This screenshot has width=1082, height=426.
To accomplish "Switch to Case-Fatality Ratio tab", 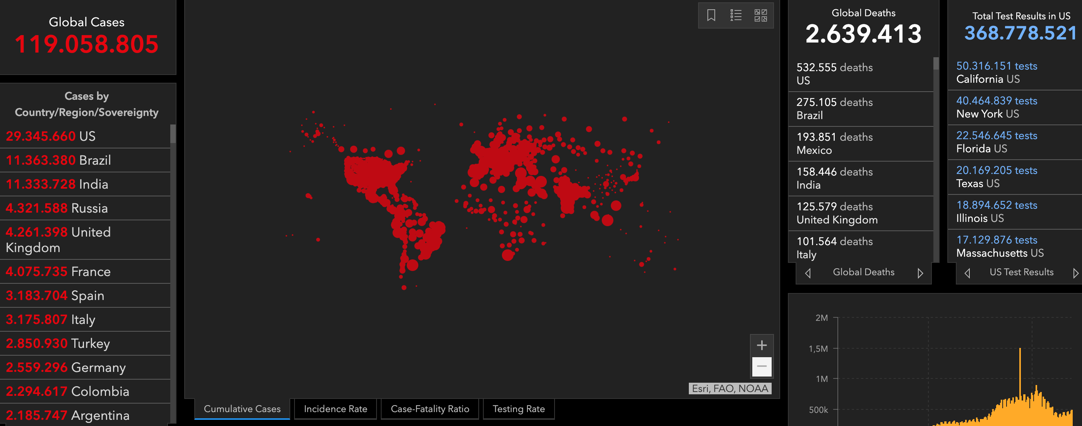I will pyautogui.click(x=430, y=409).
